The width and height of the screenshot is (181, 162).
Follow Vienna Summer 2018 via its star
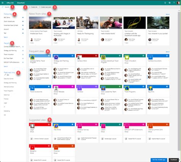point(167,124)
